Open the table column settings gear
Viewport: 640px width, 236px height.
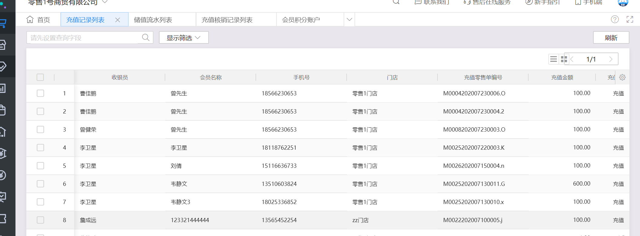[x=622, y=78]
